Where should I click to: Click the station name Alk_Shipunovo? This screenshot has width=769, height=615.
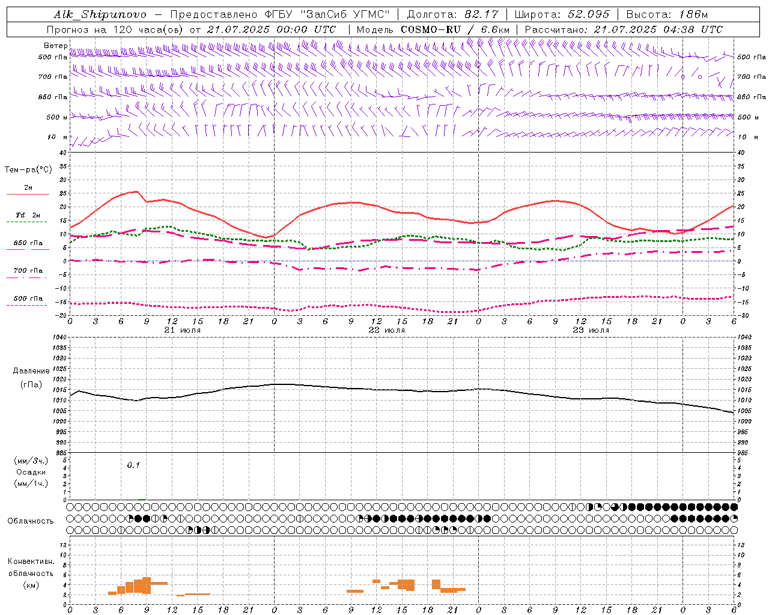click(x=99, y=14)
